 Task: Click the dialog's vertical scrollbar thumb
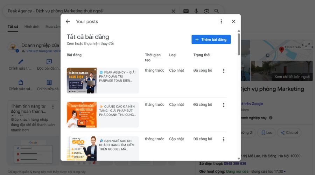pos(239,44)
